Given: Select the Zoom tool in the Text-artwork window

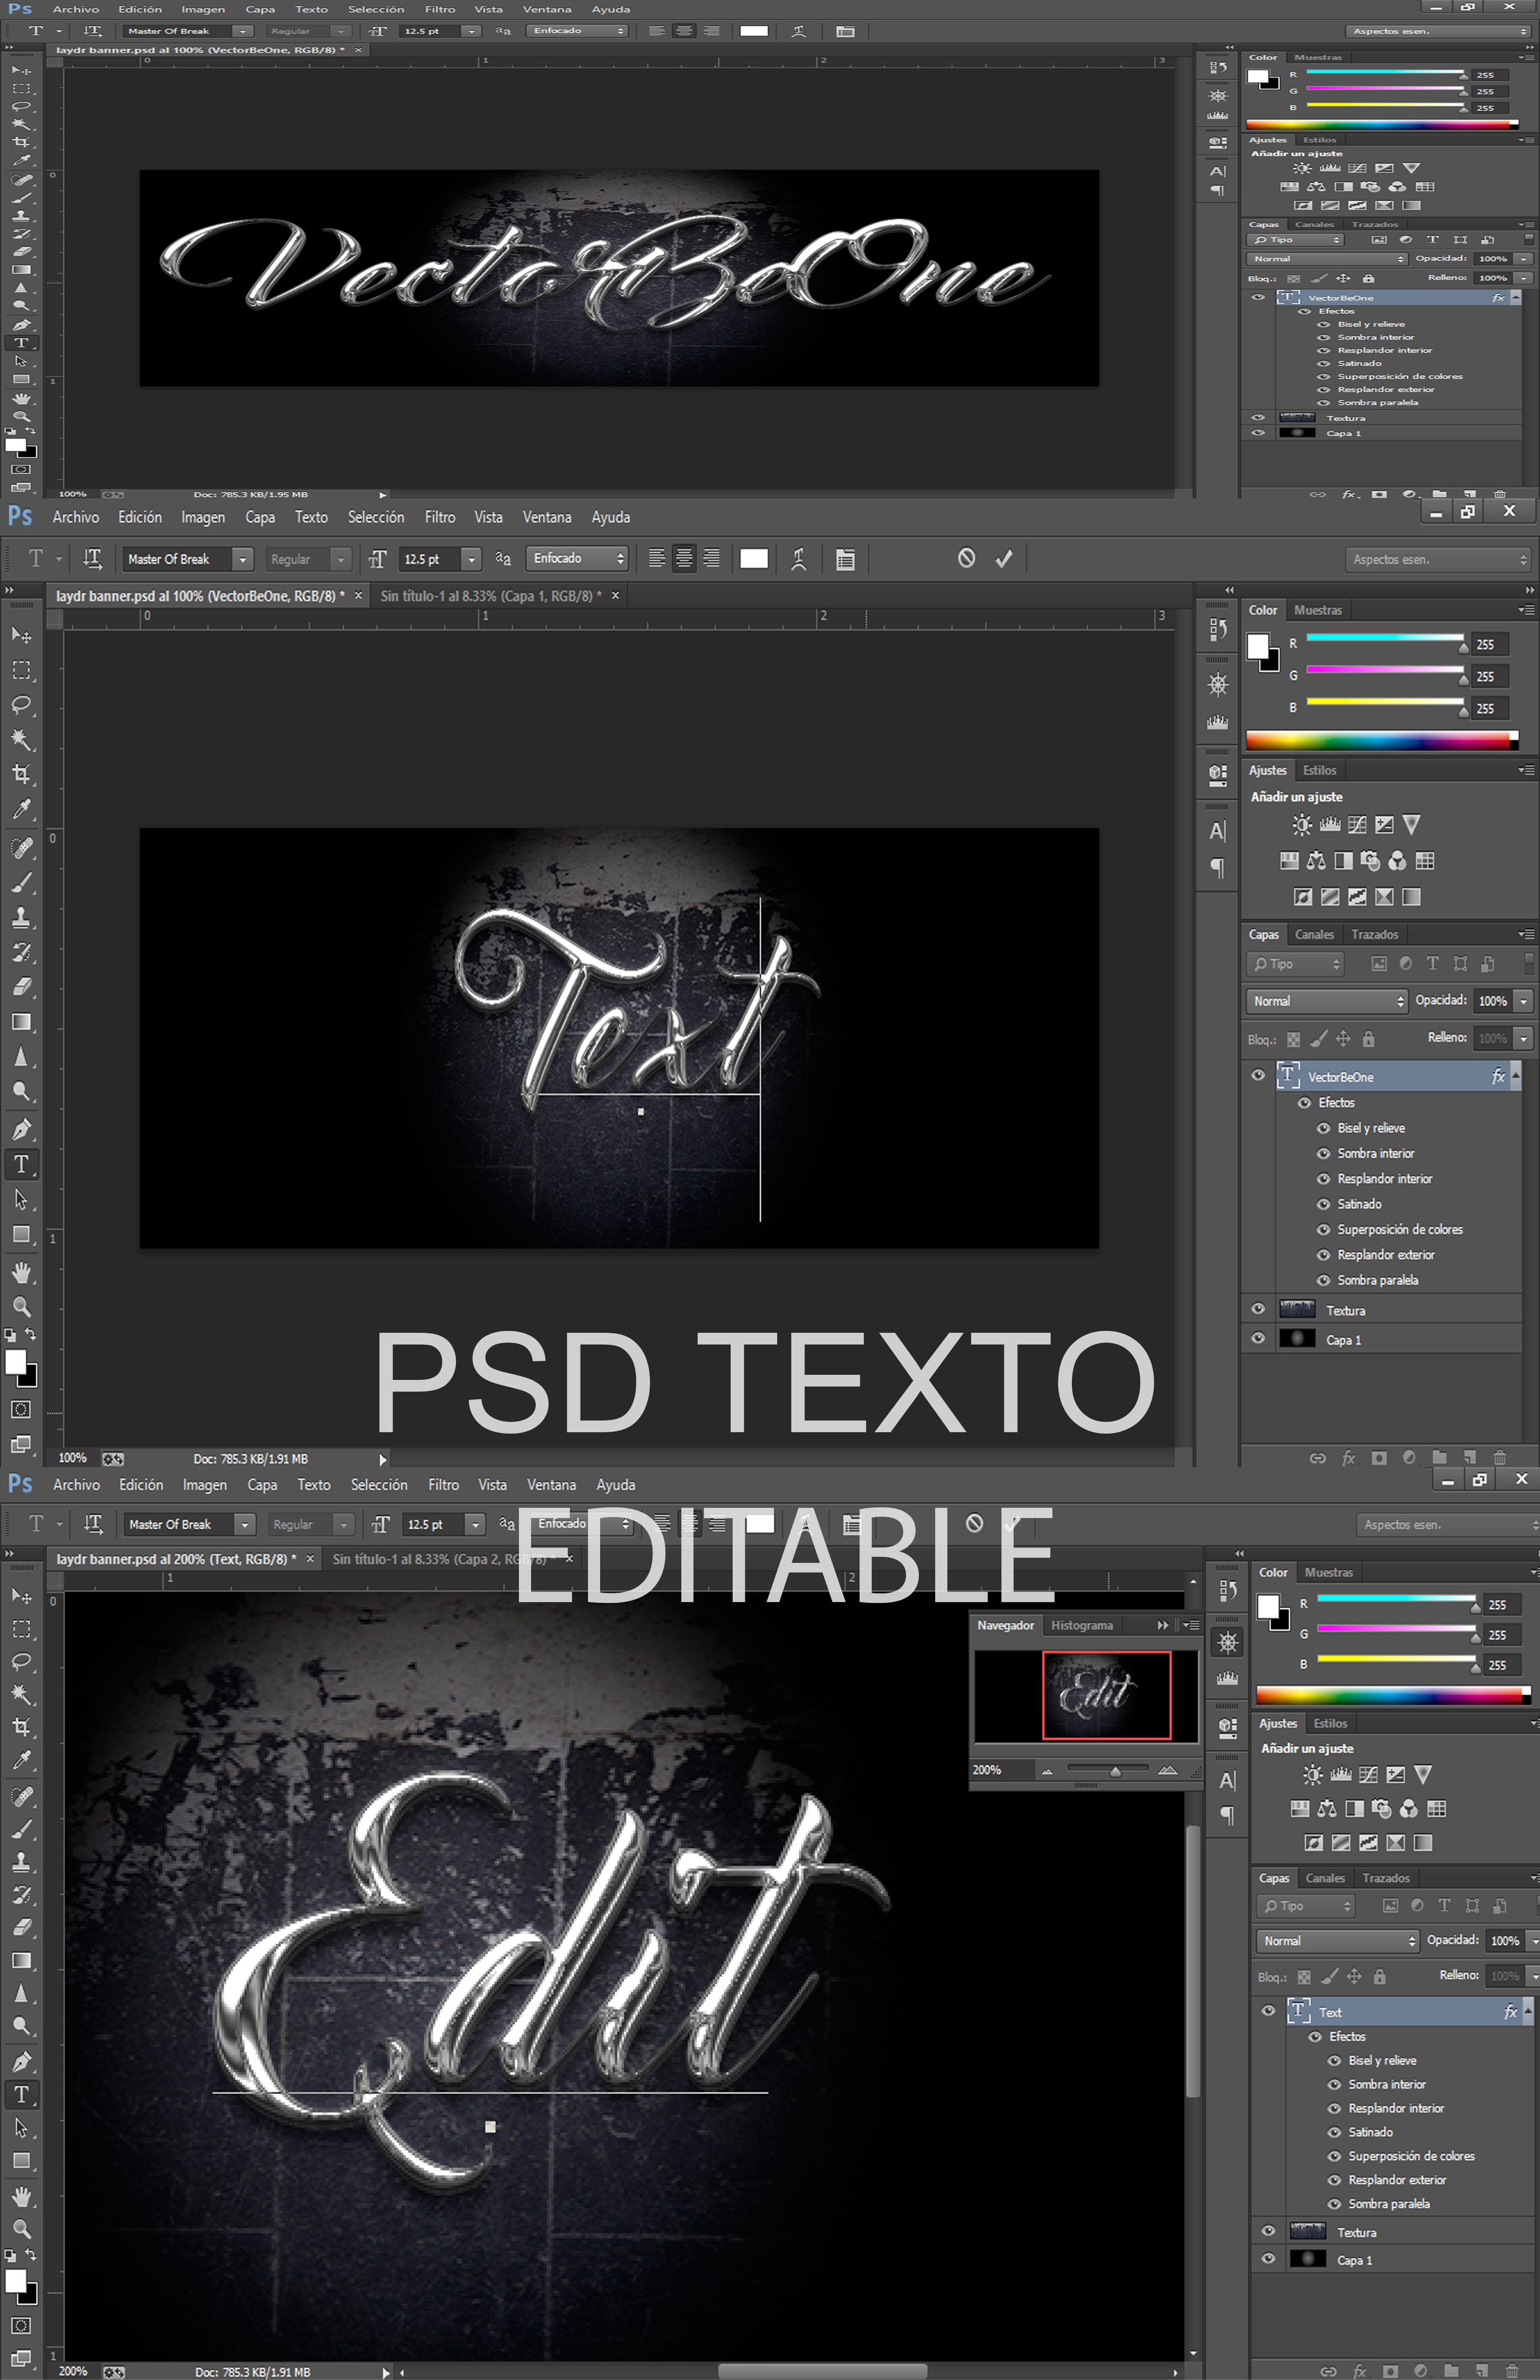Looking at the screenshot, I should [21, 1306].
